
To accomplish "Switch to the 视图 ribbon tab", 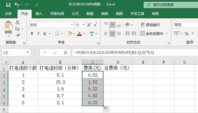I will coord(119,13).
